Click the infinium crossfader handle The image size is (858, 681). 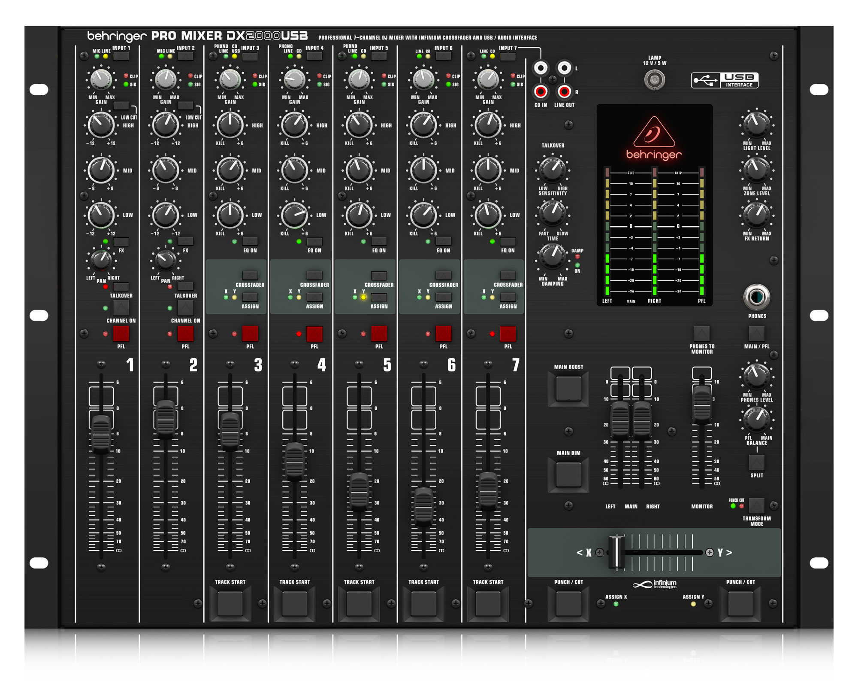(x=617, y=552)
